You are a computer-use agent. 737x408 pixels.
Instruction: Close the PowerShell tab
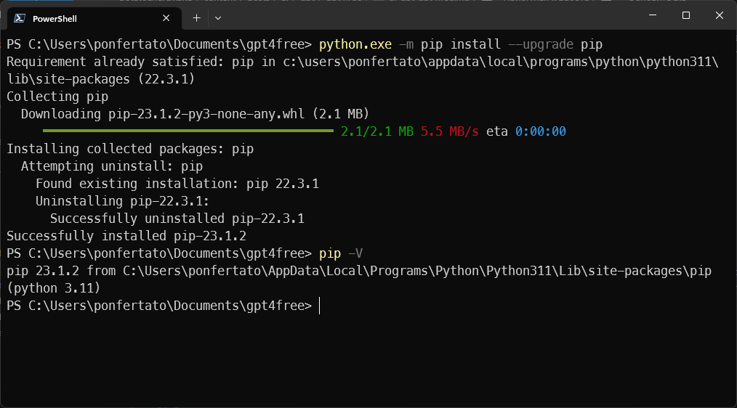tap(166, 17)
